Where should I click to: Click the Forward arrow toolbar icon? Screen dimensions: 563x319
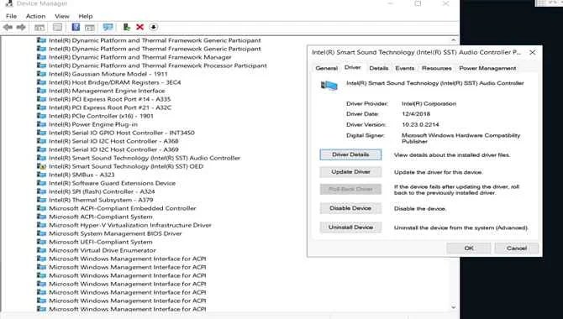[21, 27]
